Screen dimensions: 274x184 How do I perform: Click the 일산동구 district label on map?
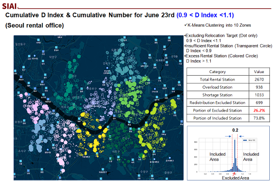tap(21, 44)
